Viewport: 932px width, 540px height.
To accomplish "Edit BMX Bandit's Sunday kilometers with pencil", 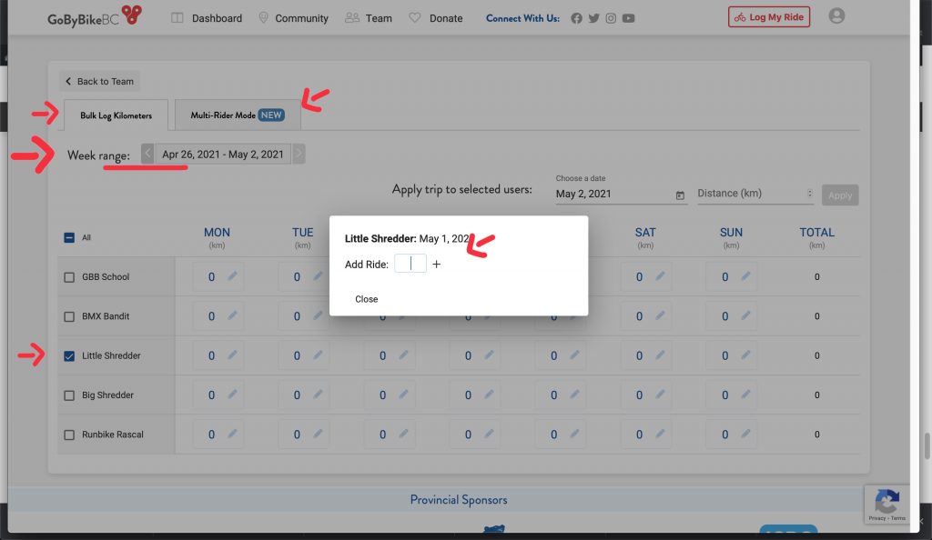I will tap(746, 315).
